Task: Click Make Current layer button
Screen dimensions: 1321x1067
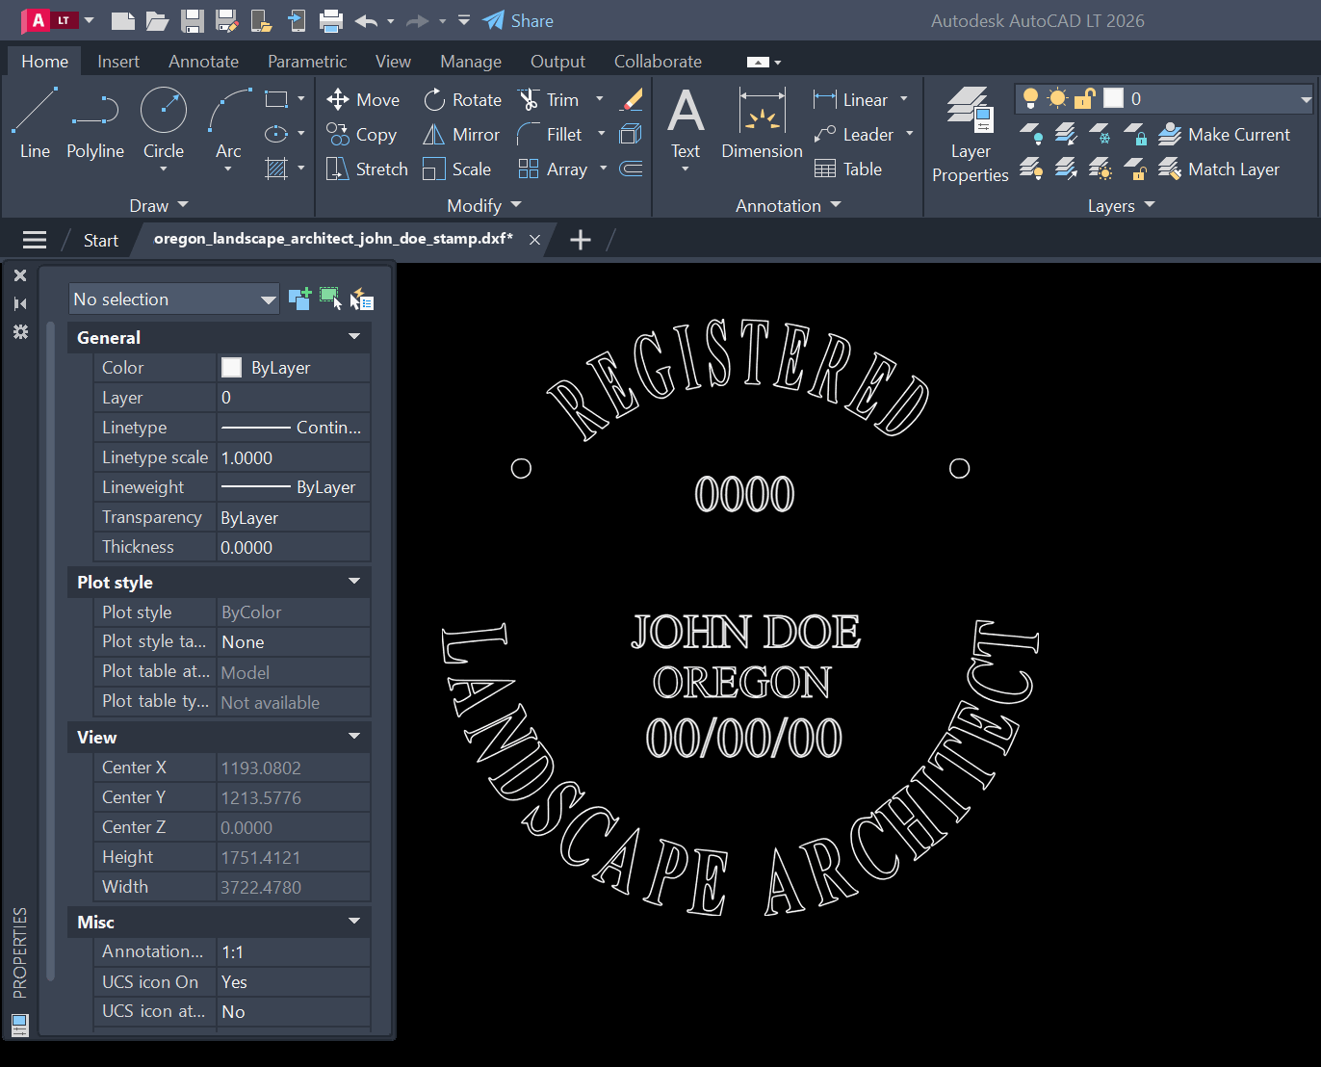Action: pos(1224,135)
